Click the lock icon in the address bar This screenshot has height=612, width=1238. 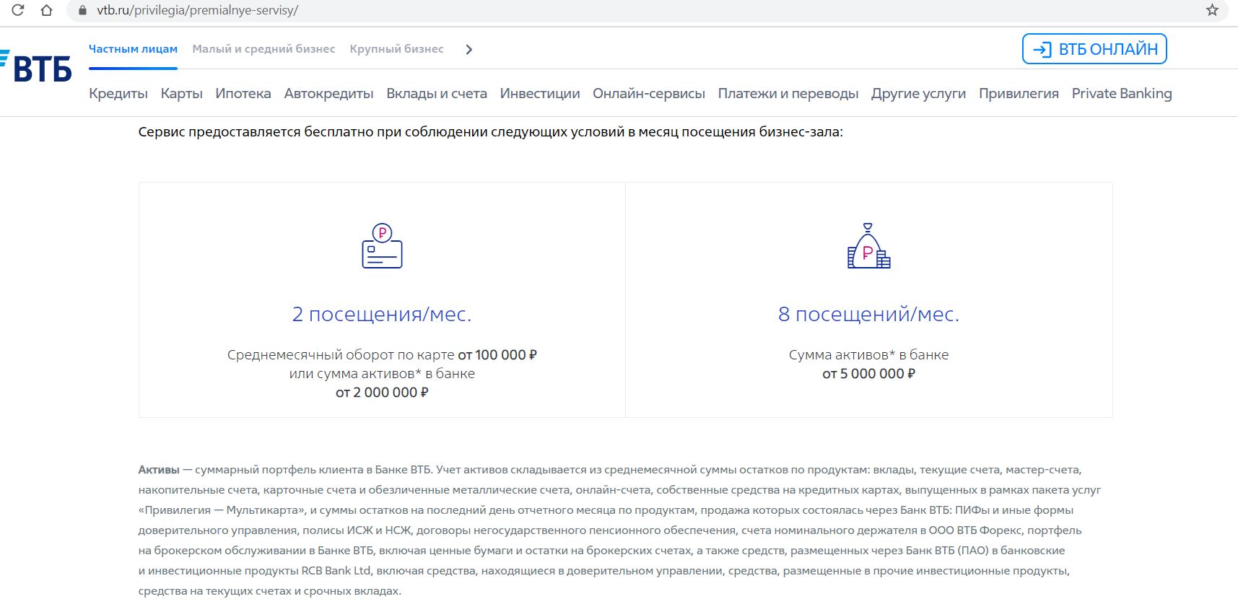(x=82, y=11)
